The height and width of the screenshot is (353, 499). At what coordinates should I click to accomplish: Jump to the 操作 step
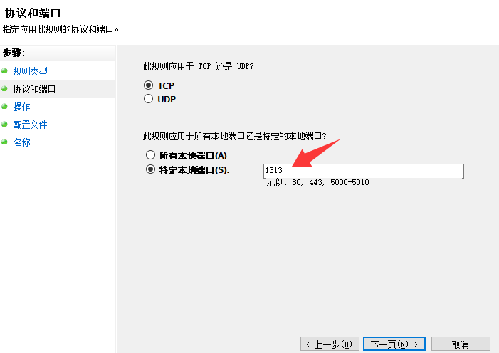pyautogui.click(x=21, y=107)
